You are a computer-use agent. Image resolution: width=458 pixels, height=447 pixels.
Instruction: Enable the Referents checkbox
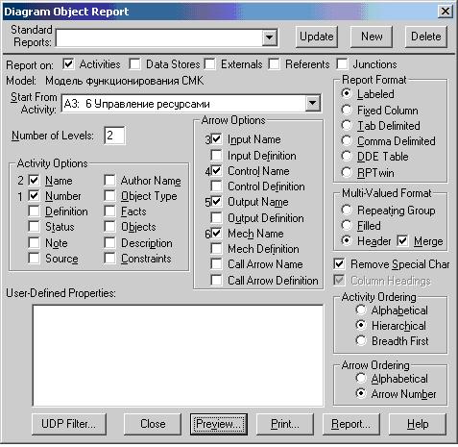[274, 63]
